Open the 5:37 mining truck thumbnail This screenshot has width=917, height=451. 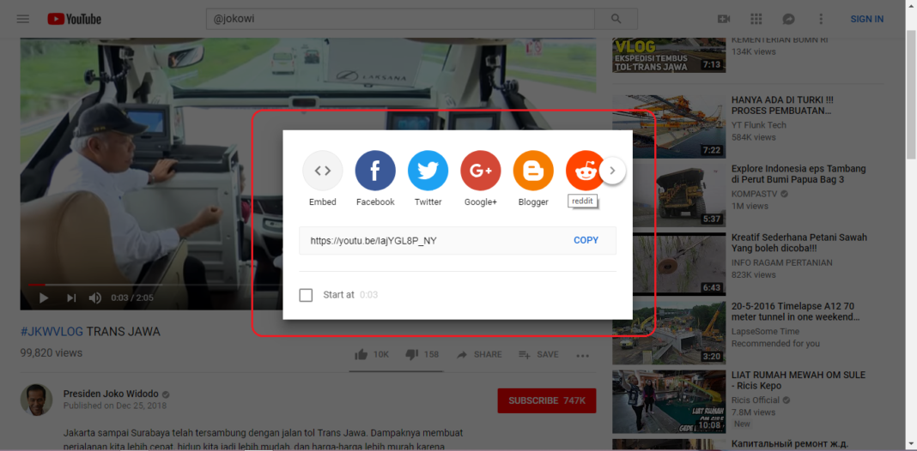669,195
